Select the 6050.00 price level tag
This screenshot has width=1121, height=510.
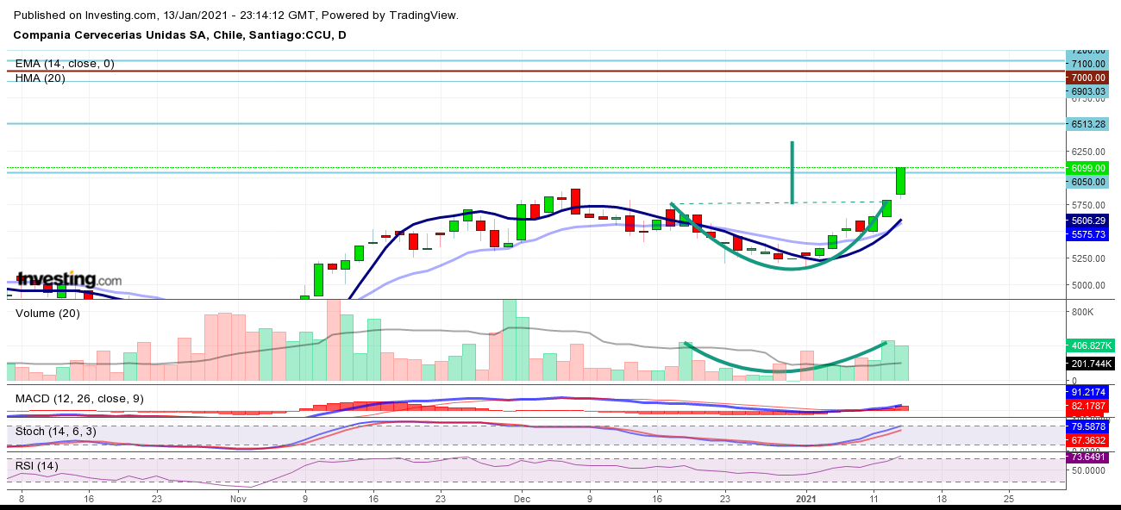point(1089,182)
